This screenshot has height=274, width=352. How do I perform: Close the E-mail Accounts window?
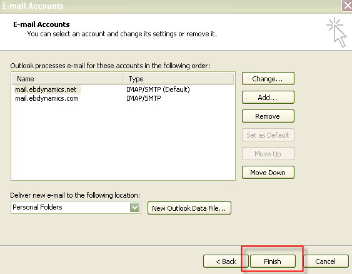pos(347,6)
